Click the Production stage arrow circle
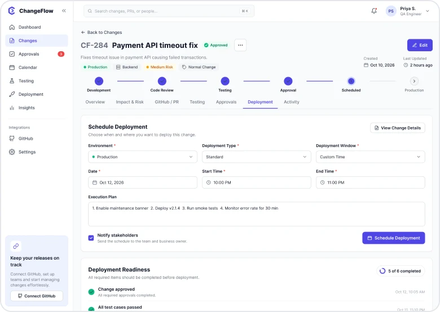 click(414, 81)
